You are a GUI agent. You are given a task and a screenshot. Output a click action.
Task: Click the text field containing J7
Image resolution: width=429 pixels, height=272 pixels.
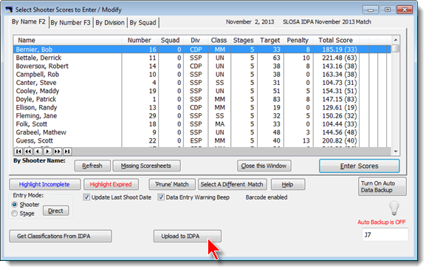pyautogui.click(x=385, y=235)
